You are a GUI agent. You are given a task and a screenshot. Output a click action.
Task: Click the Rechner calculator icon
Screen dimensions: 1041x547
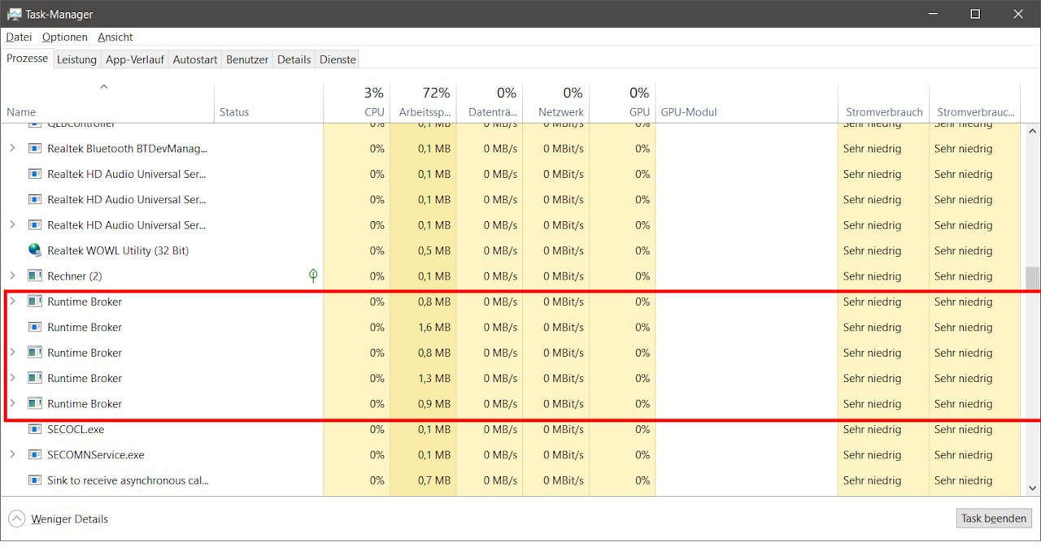tap(33, 276)
